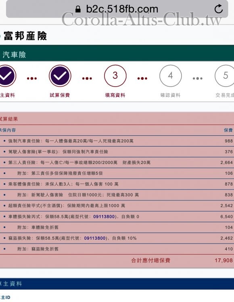Tap the 試算結果 section heading
Image resolution: width=234 pixels, height=302 pixels.
(9, 119)
